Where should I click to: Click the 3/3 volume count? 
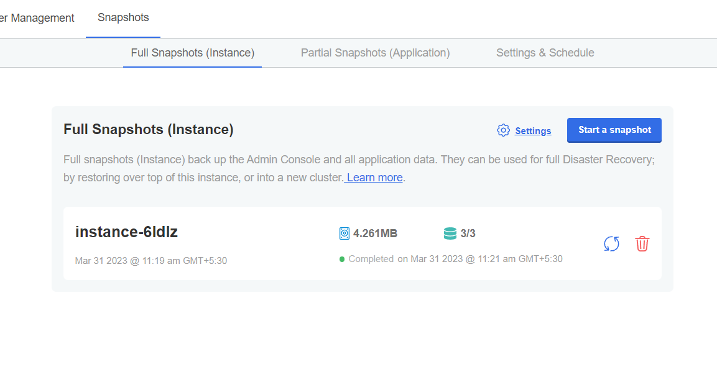pos(468,233)
